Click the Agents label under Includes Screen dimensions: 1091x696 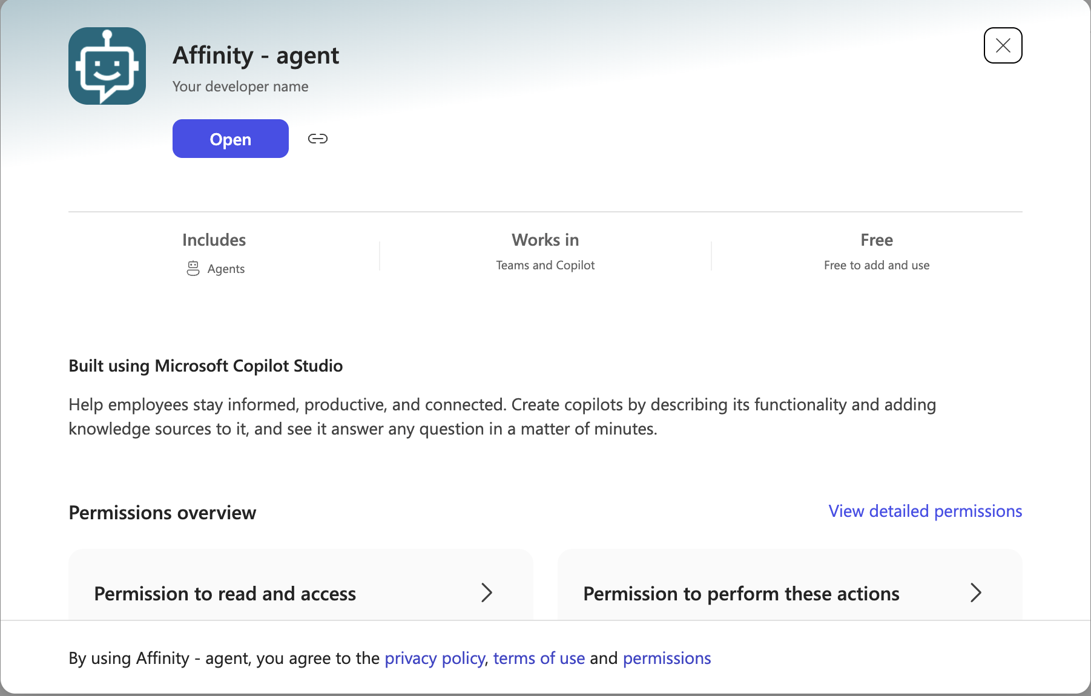(226, 269)
